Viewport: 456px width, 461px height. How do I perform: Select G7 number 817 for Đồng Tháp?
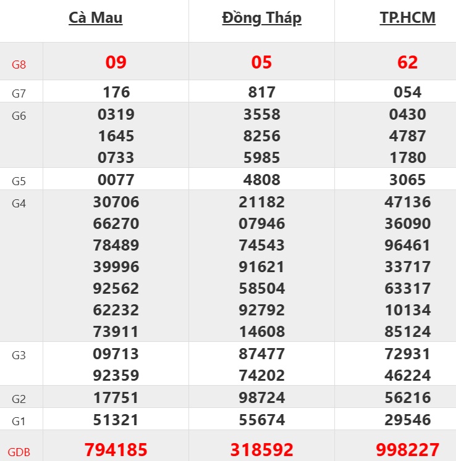(261, 93)
